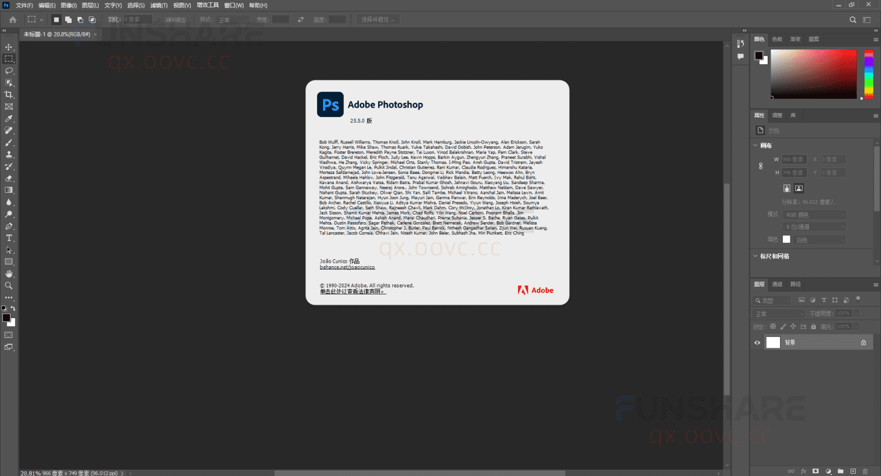Screen dimensions: 881x476
Task: Select the Lasso tool
Action: (x=9, y=71)
